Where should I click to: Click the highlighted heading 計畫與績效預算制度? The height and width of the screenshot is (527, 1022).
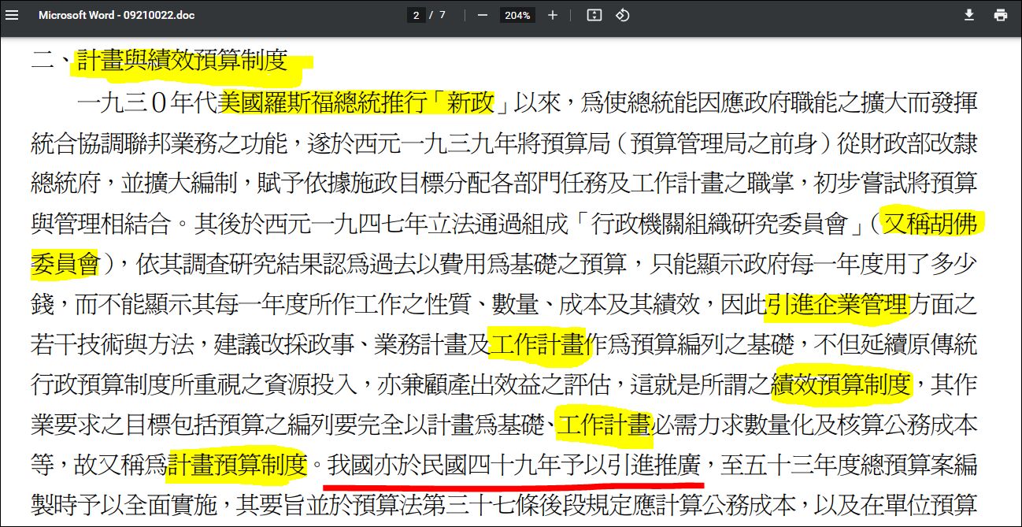[x=182, y=61]
